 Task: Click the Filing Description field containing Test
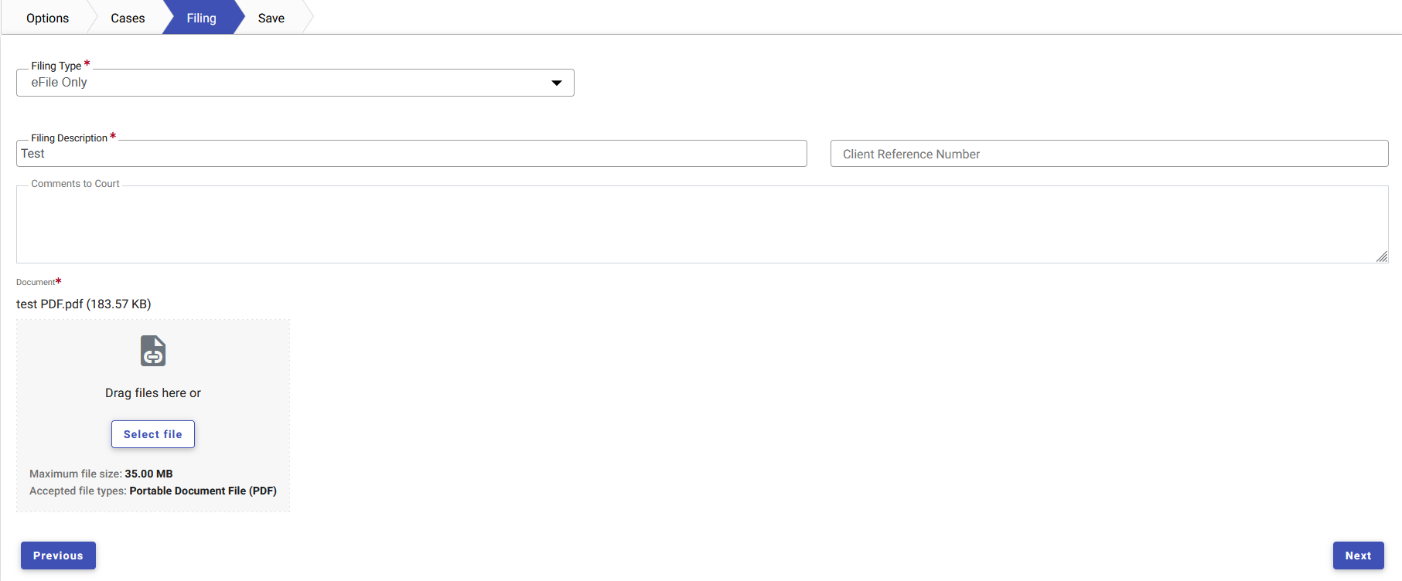[x=411, y=154]
